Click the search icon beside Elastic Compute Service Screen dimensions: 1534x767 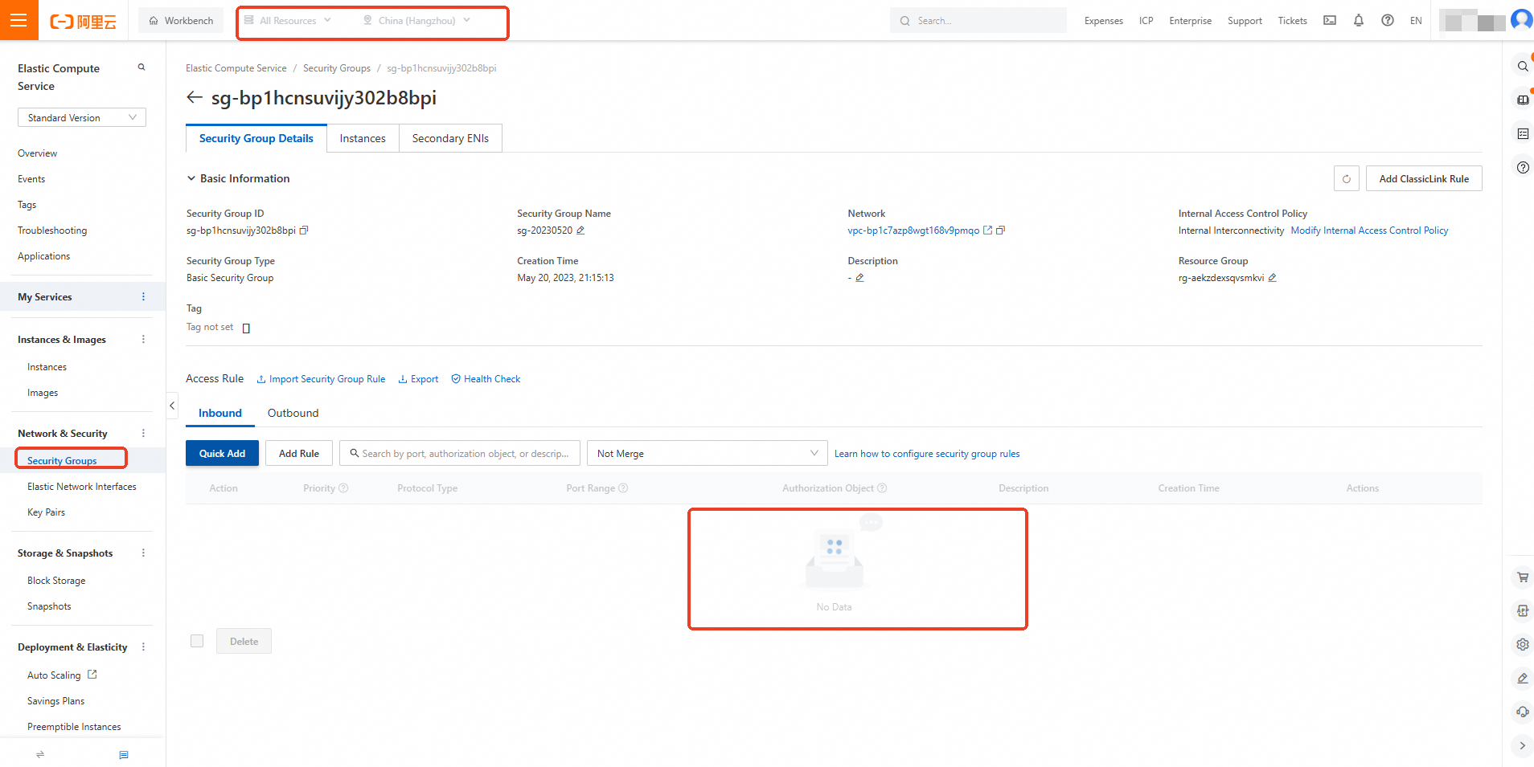(142, 67)
